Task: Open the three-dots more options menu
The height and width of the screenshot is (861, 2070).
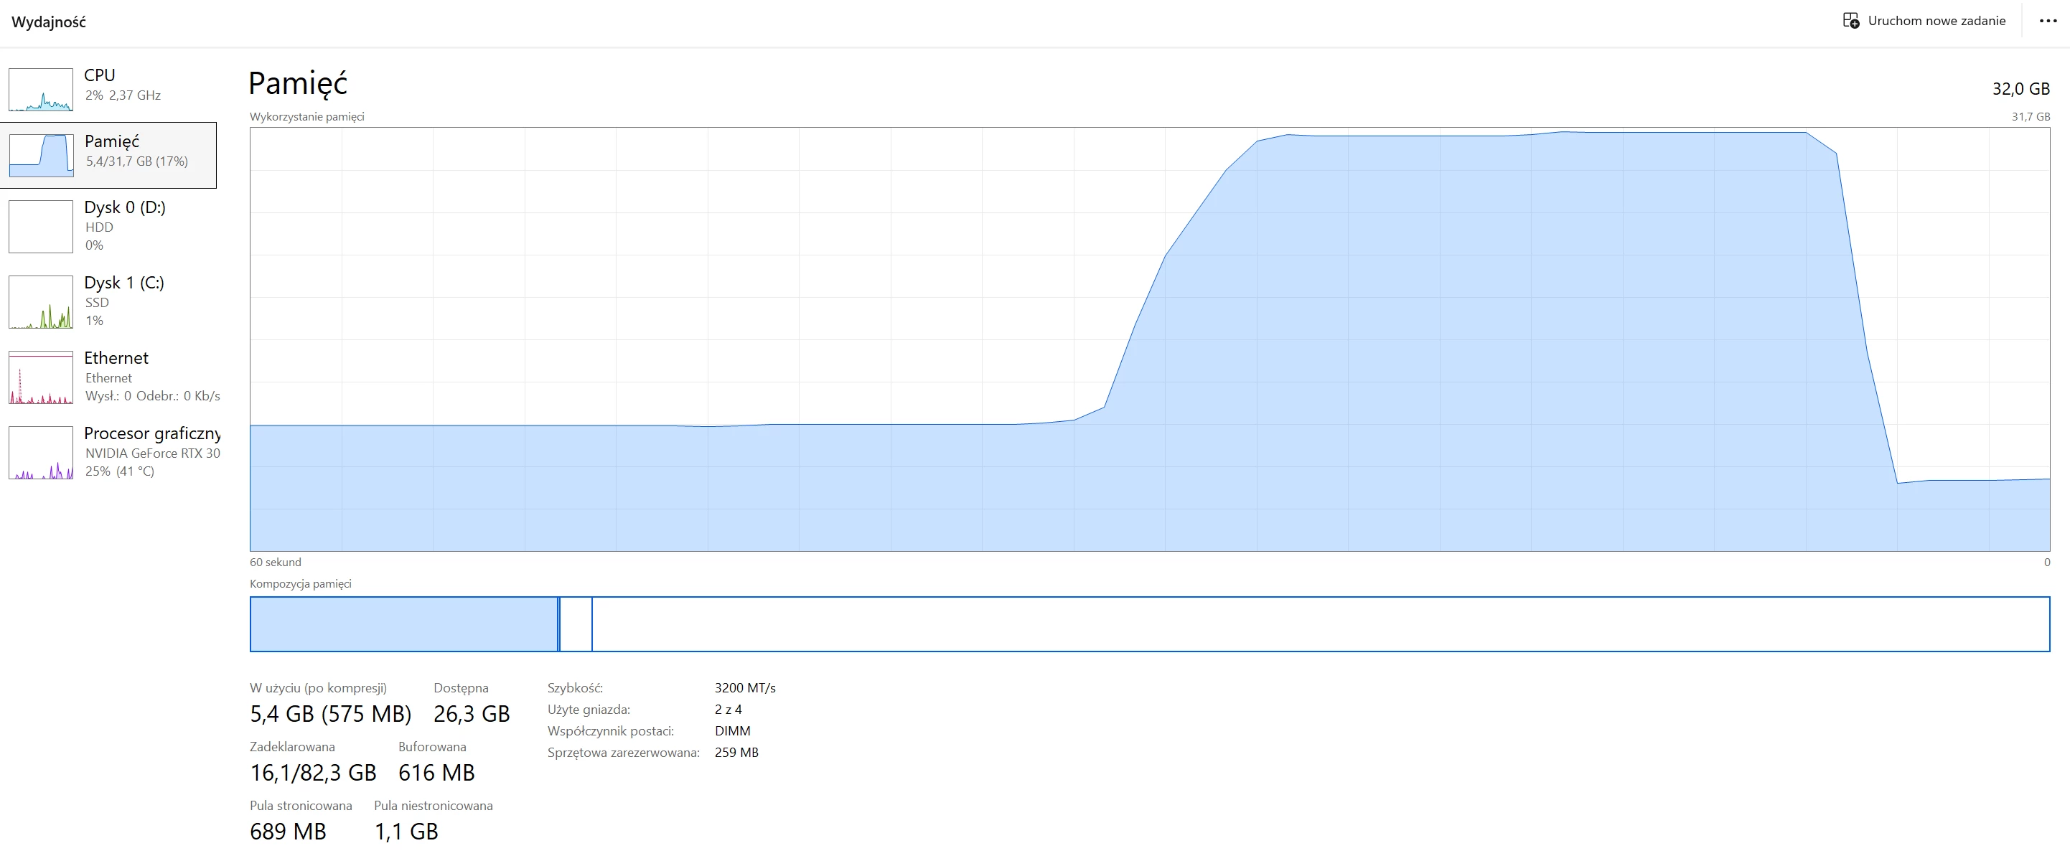Action: click(2048, 21)
